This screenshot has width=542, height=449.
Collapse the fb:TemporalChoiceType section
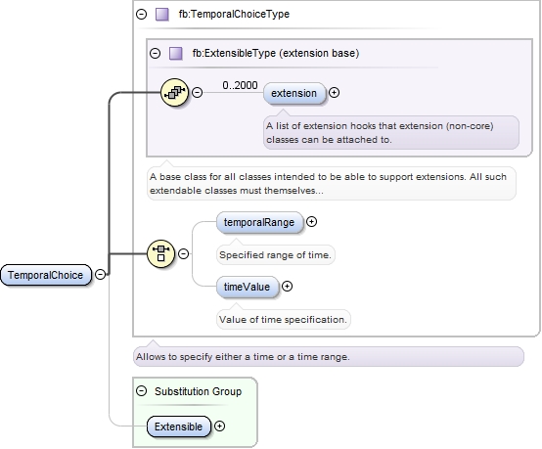(142, 14)
